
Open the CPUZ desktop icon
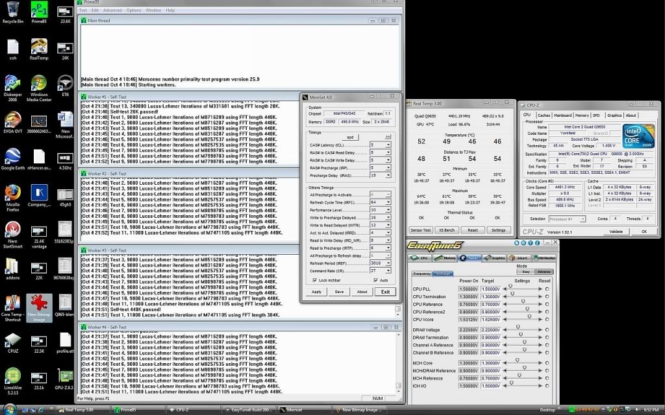(13, 342)
